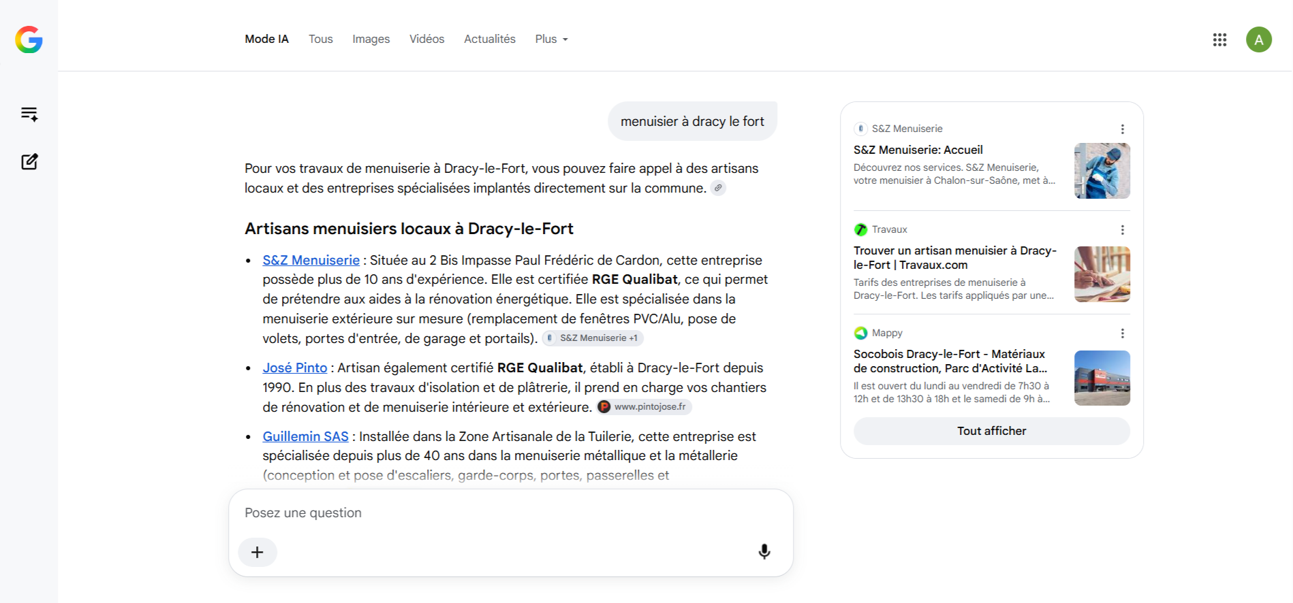Screen dimensions: 1293x603
Task: Click the Travaux woodworking thumbnail
Action: click(x=1102, y=274)
